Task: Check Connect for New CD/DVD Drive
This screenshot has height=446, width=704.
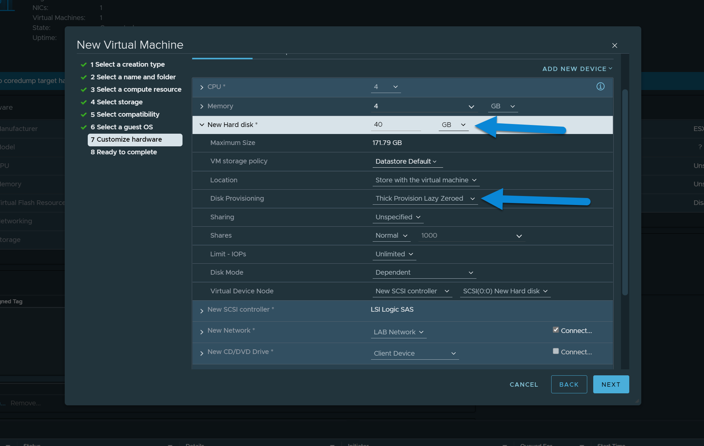Action: click(x=556, y=351)
